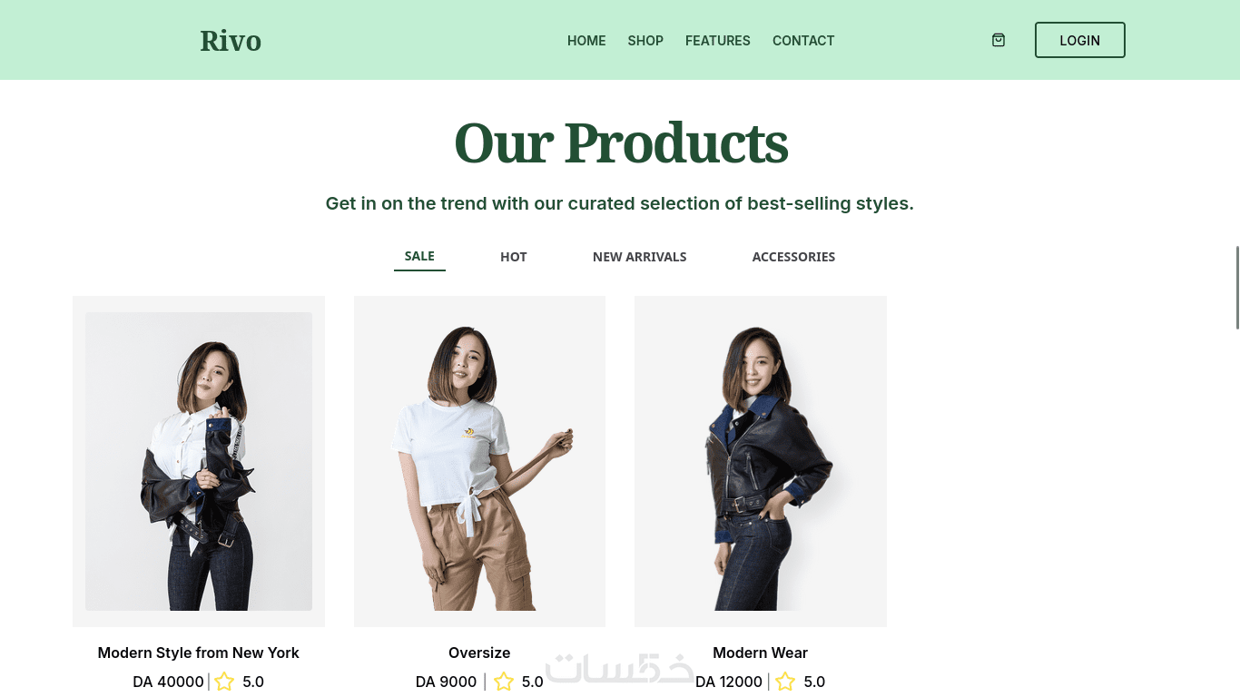Viewport: 1240px width, 697px height.
Task: Switch to the HOT tab
Action: (514, 257)
